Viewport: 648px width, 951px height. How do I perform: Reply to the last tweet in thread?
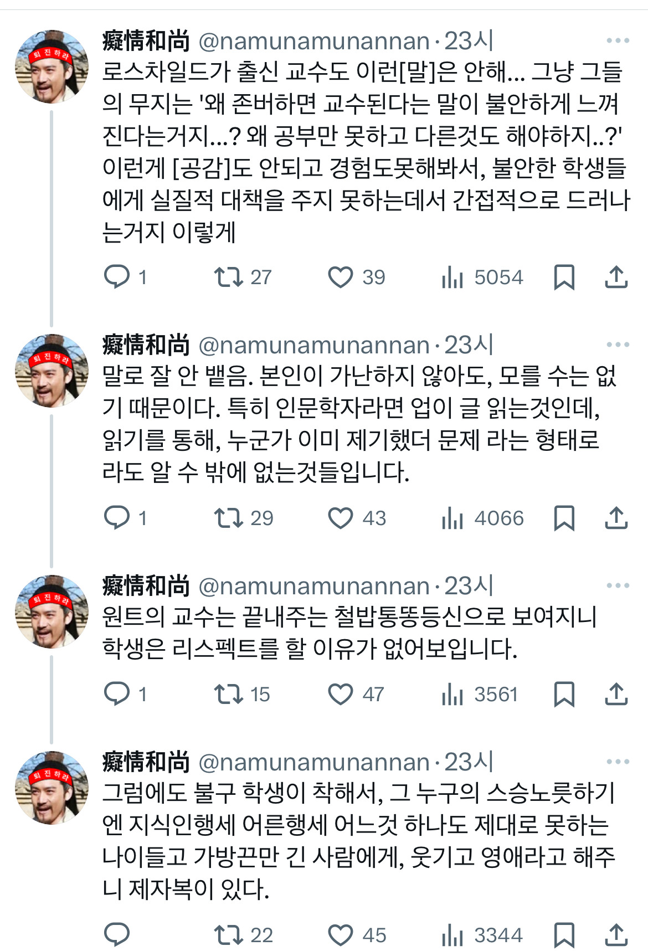point(117,935)
